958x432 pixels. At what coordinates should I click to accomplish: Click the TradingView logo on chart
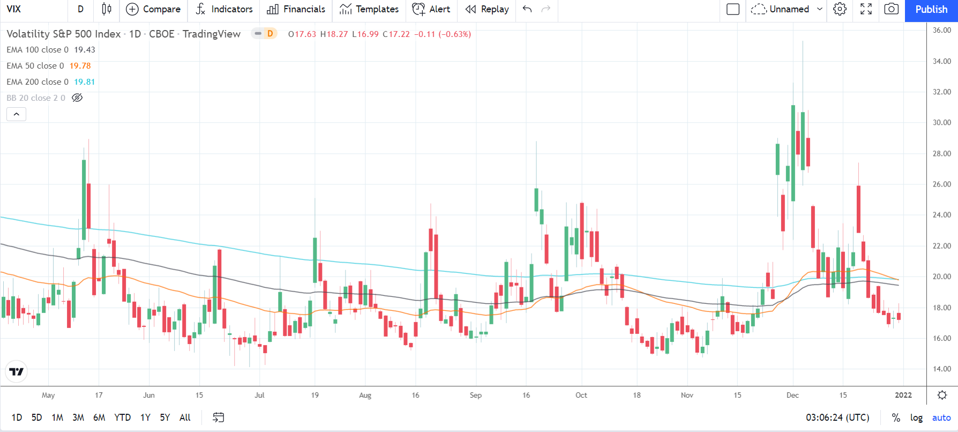point(17,371)
